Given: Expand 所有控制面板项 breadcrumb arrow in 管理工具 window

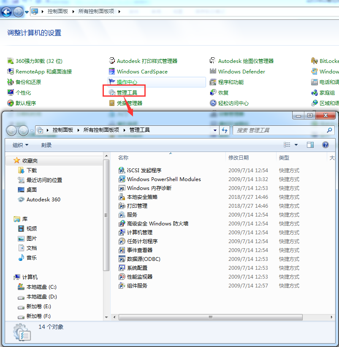Looking at the screenshot, I should coord(125,130).
